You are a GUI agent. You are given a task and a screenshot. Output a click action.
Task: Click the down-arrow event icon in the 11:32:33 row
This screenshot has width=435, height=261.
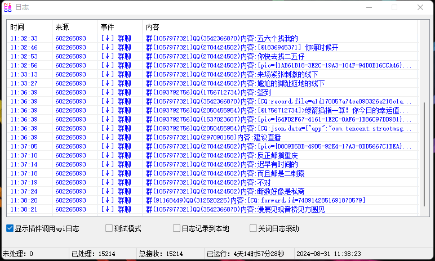pos(108,38)
